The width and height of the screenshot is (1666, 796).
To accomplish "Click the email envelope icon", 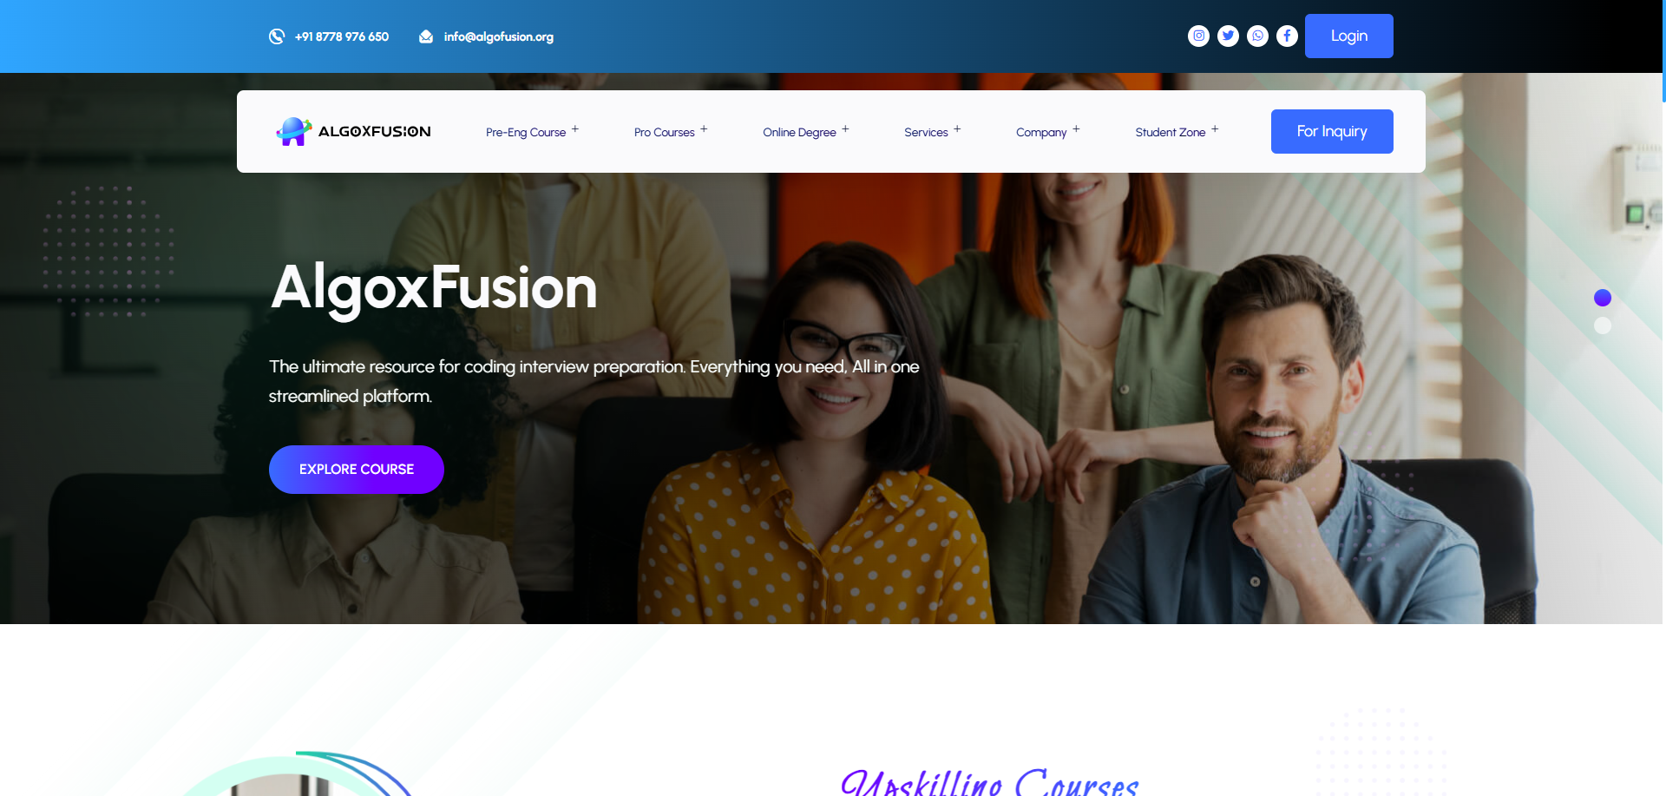I will (x=426, y=36).
